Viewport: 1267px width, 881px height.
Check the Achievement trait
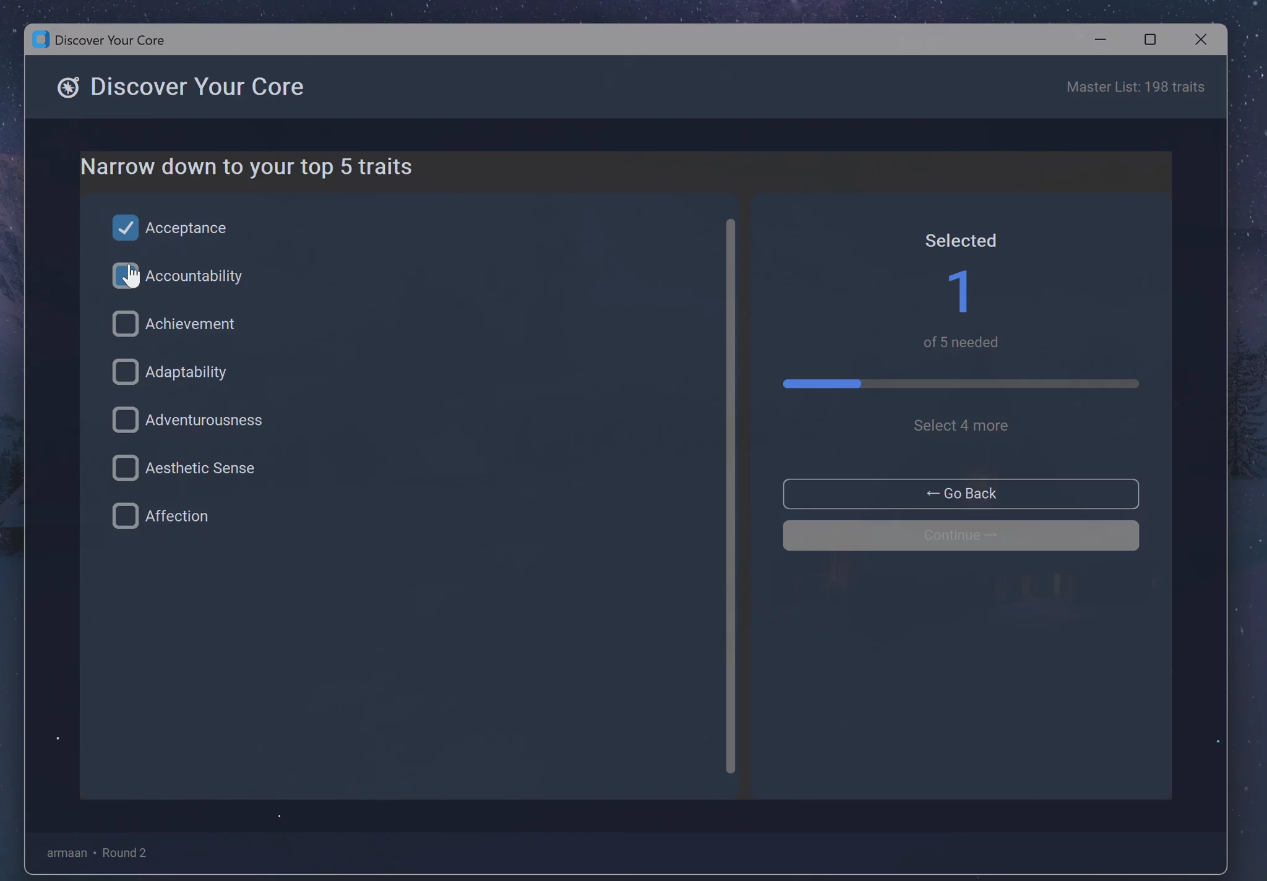point(125,324)
